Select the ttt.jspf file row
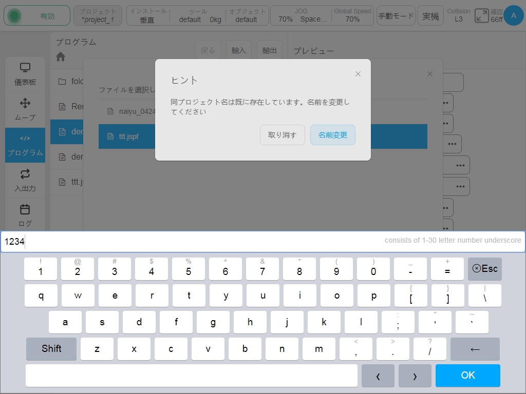 263,136
